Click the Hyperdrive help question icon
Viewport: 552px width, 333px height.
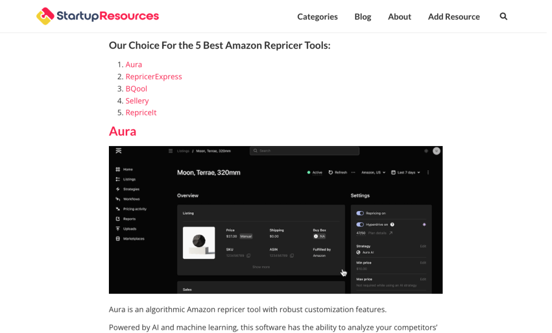(x=392, y=224)
